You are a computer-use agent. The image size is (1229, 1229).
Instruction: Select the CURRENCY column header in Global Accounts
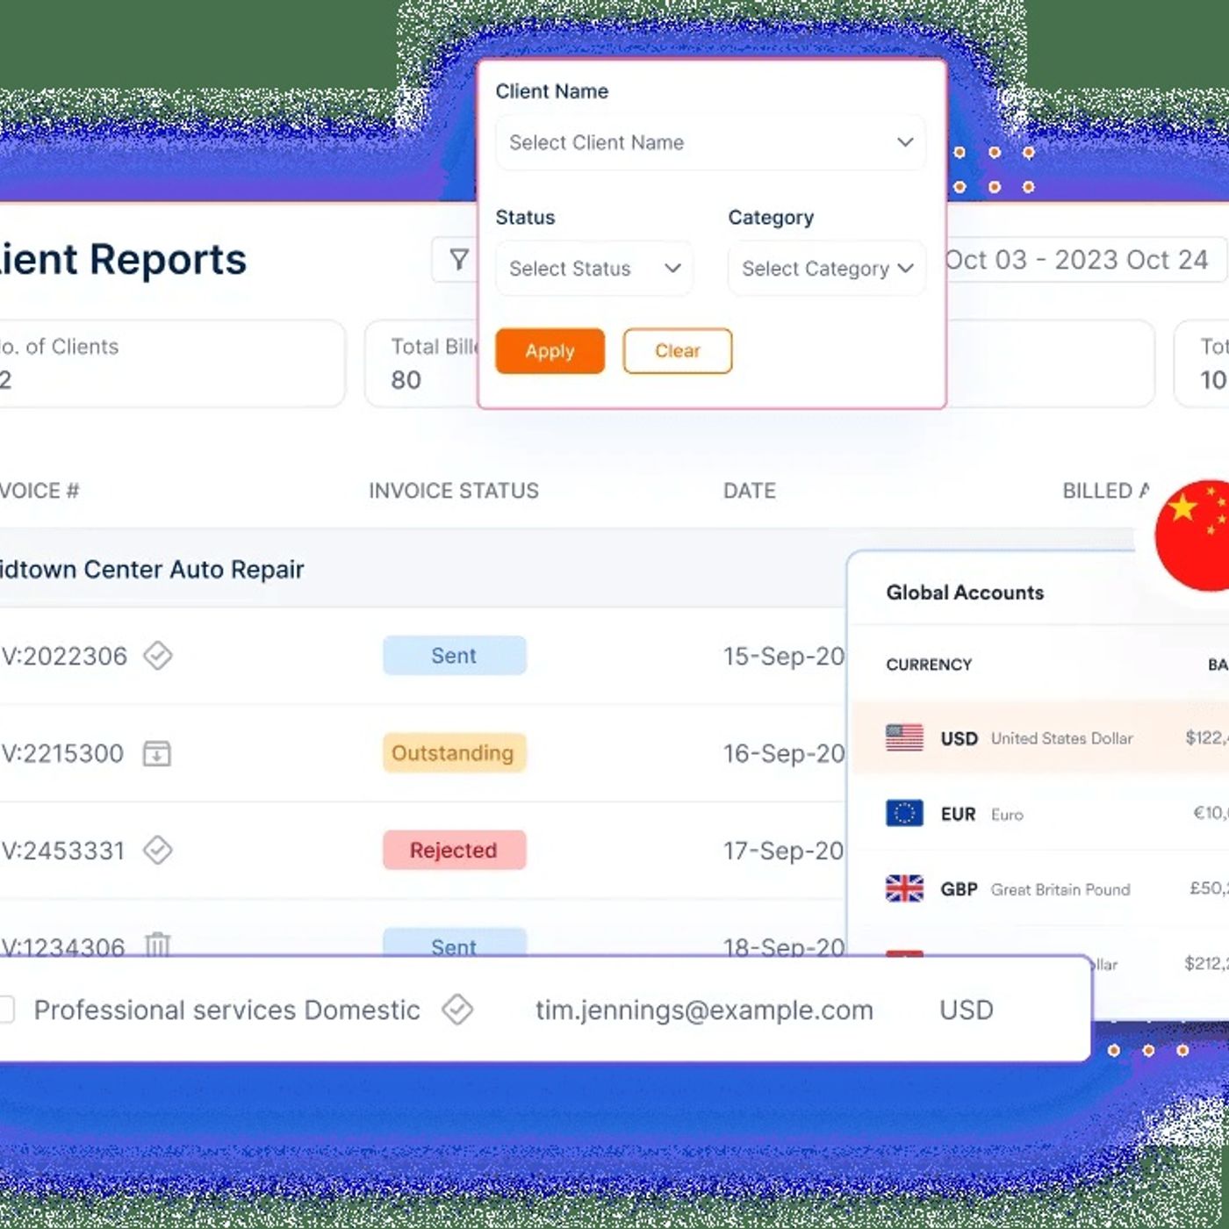(928, 665)
